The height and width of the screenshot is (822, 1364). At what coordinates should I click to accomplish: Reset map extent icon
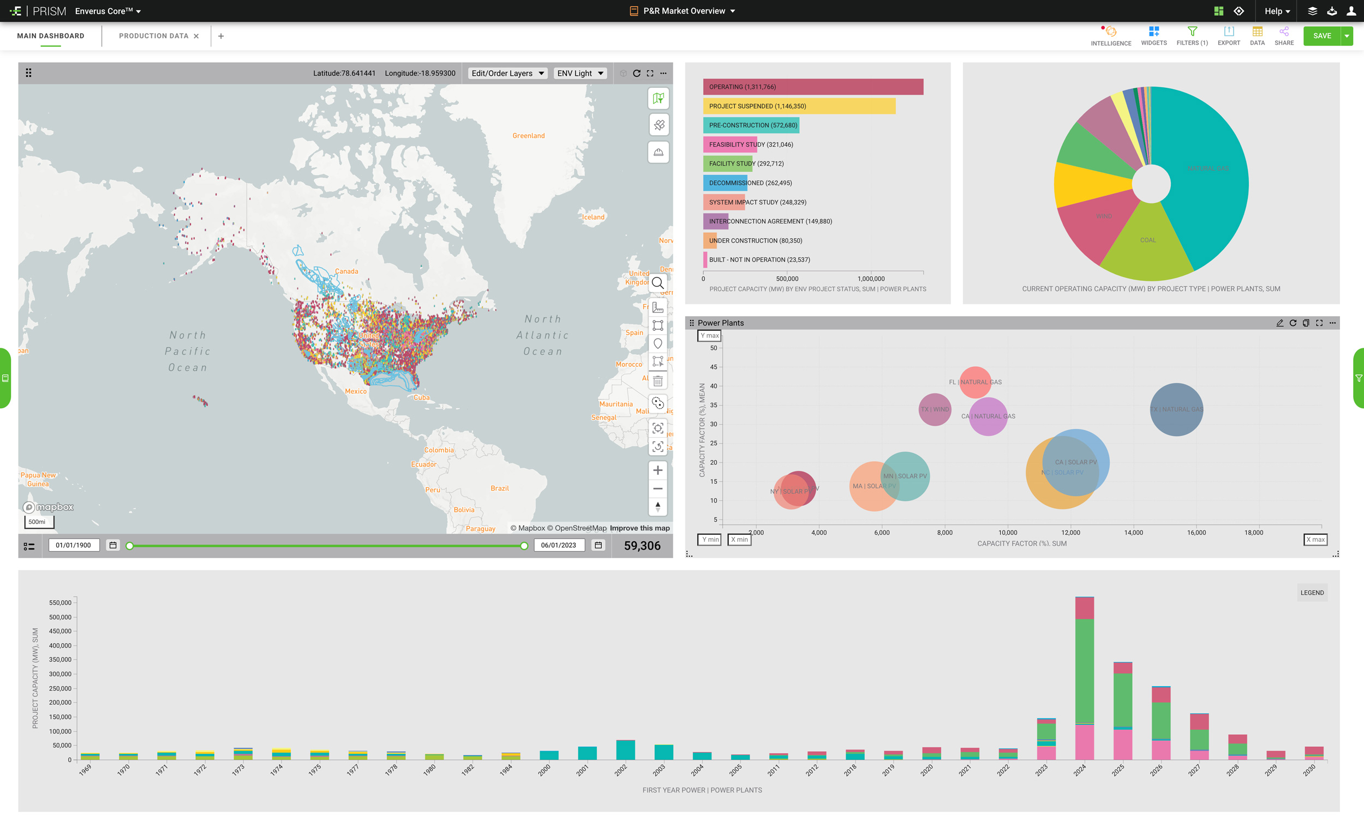657,446
